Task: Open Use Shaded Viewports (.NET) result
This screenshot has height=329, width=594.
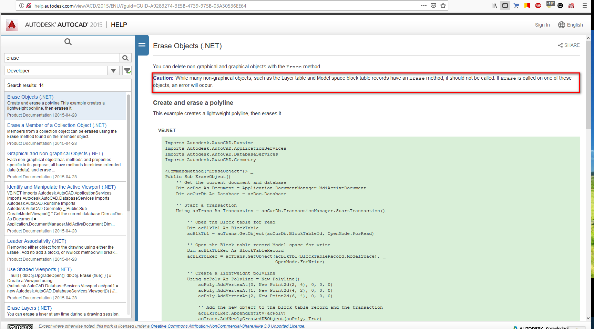Action: [x=39, y=269]
